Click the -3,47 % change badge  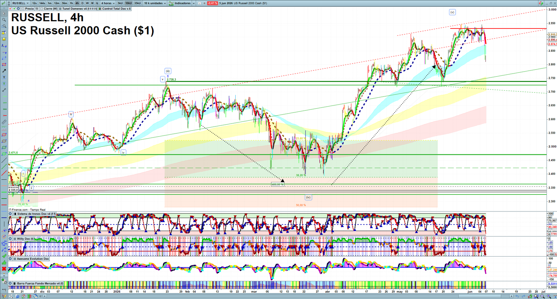point(212,3)
